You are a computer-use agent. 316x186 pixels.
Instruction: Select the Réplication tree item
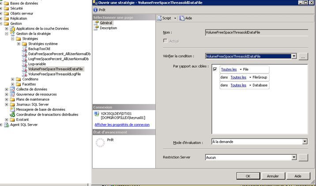19,18
